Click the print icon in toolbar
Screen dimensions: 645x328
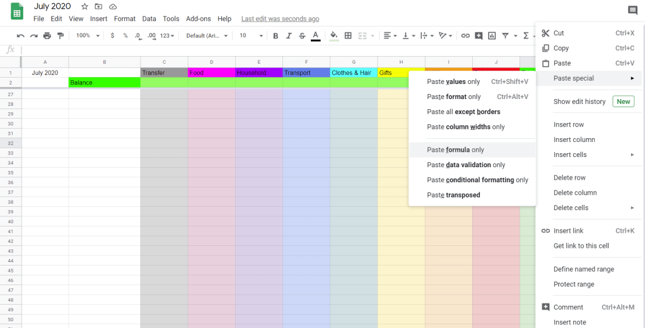pyautogui.click(x=47, y=36)
